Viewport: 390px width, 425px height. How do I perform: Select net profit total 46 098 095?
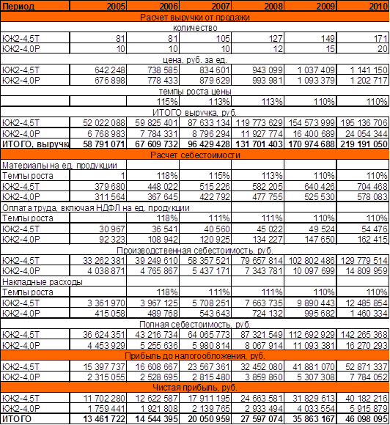click(x=363, y=419)
